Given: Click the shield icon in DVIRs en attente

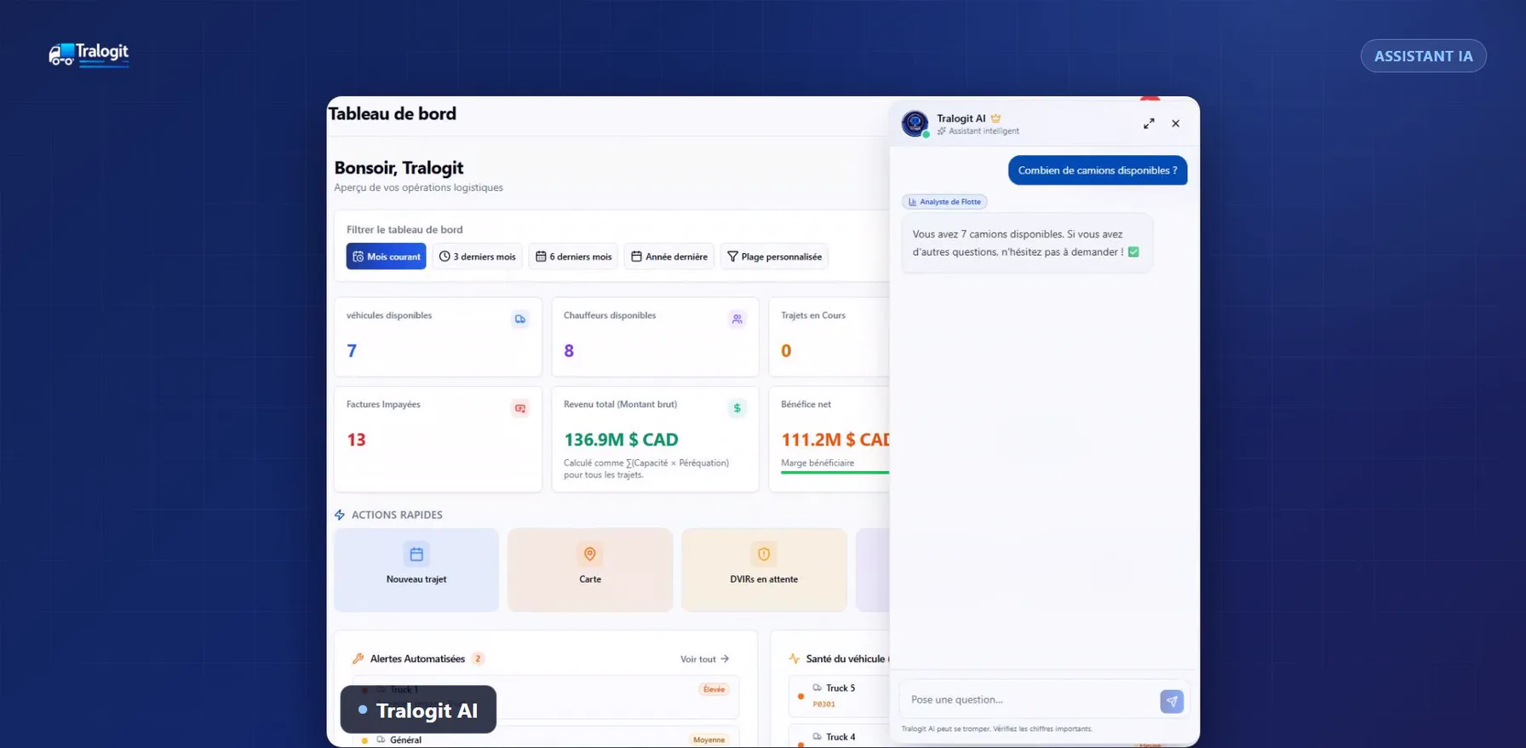Looking at the screenshot, I should 764,555.
